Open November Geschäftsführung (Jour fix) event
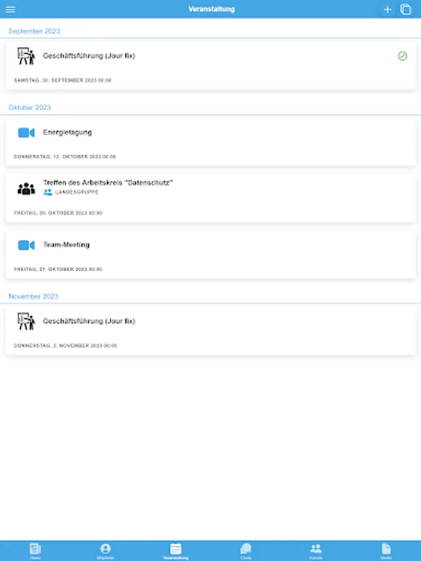Viewport: 421px width, 561px height. tap(211, 331)
